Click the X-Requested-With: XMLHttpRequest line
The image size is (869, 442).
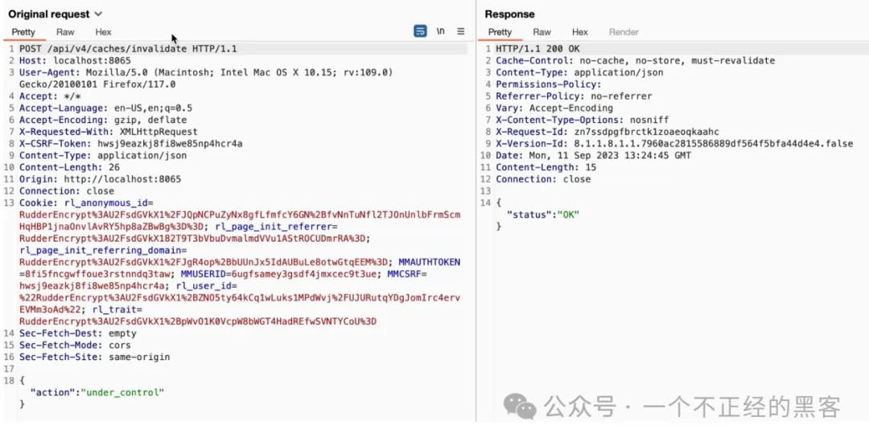point(109,132)
